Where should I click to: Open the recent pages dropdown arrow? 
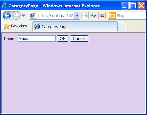[x=23, y=15]
